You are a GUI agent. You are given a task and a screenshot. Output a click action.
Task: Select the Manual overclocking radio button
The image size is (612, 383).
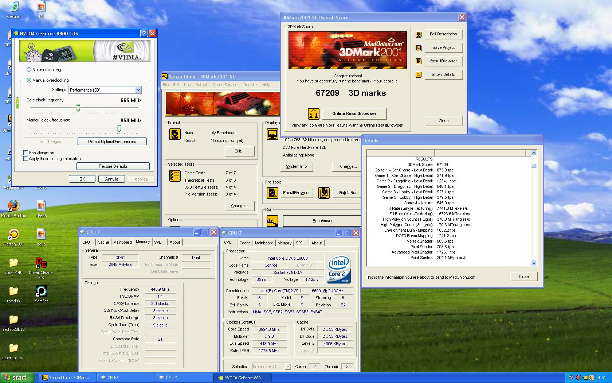point(29,80)
